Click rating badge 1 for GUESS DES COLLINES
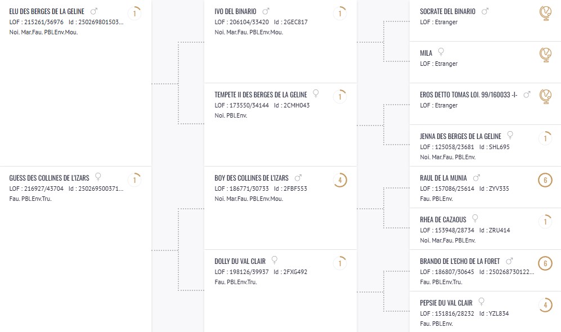This screenshot has height=332, width=561. pos(134,180)
